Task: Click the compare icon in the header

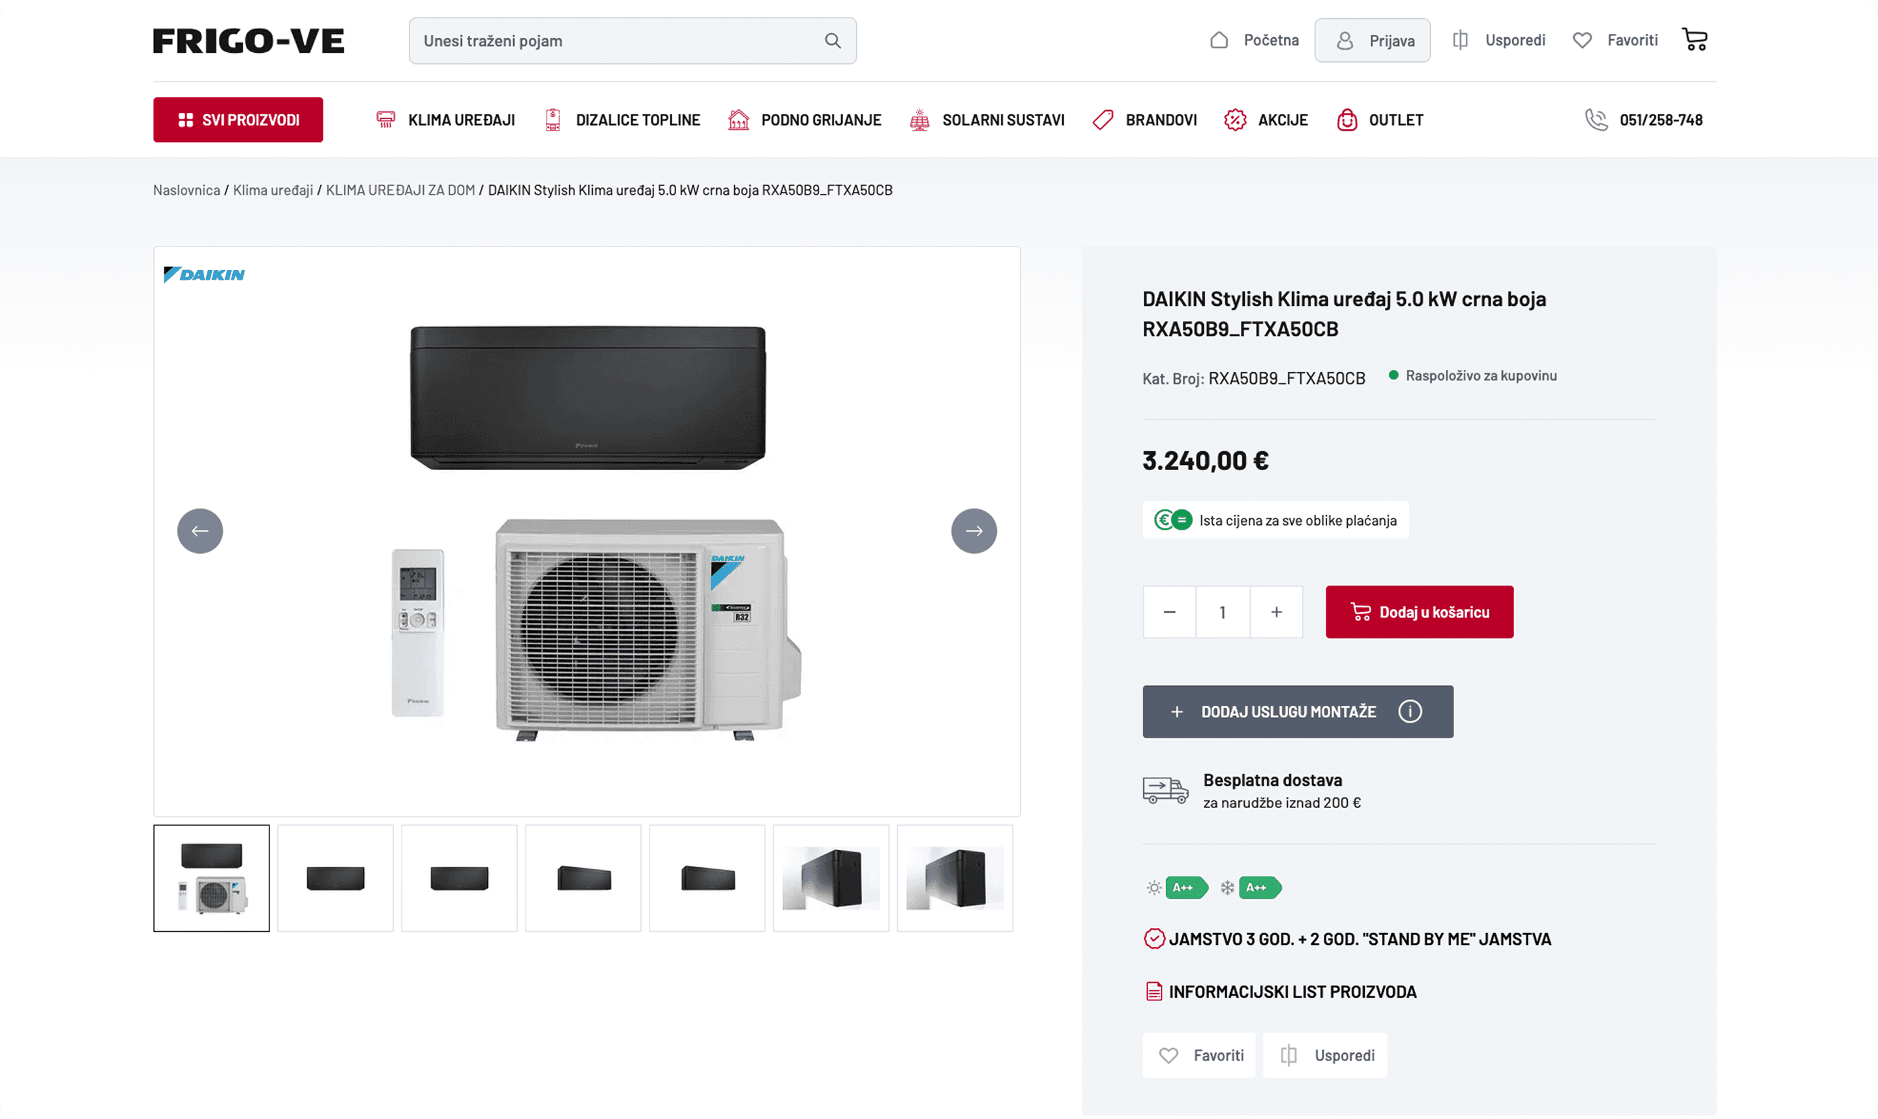Action: point(1460,40)
